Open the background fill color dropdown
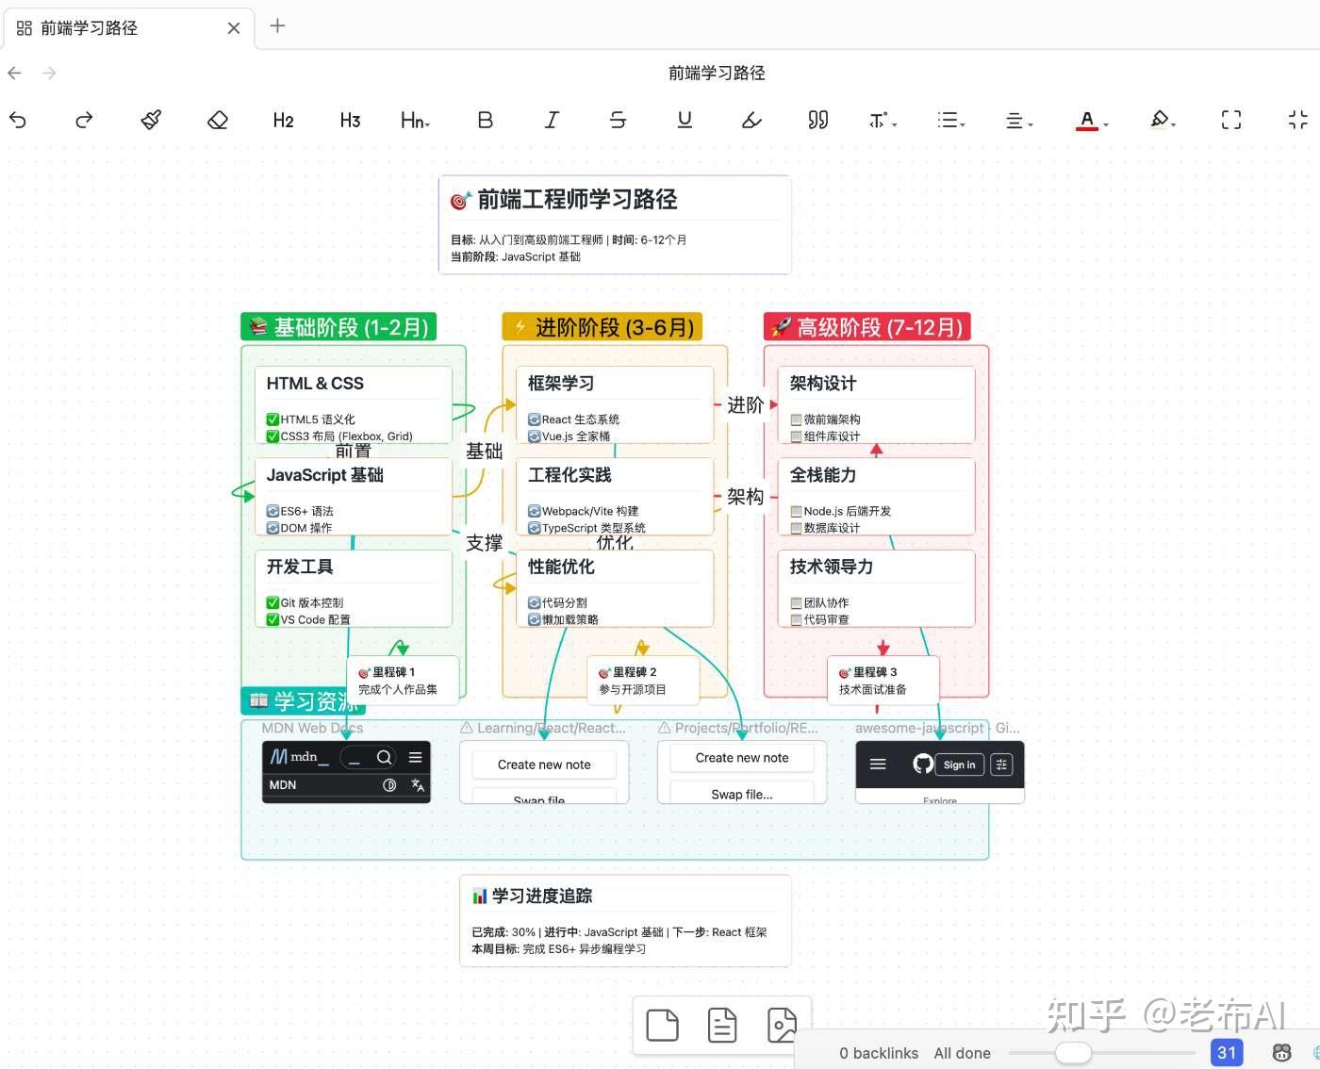Screen dimensions: 1320x1069 (1163, 120)
